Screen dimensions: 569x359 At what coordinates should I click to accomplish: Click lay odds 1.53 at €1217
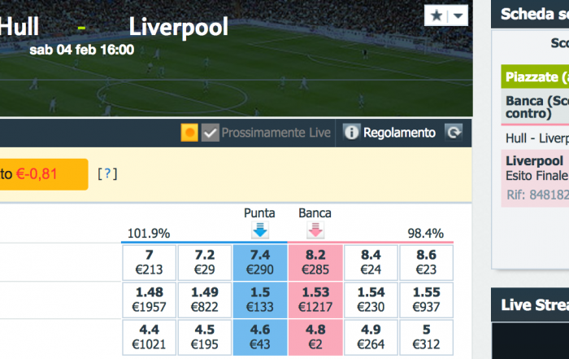click(x=315, y=300)
